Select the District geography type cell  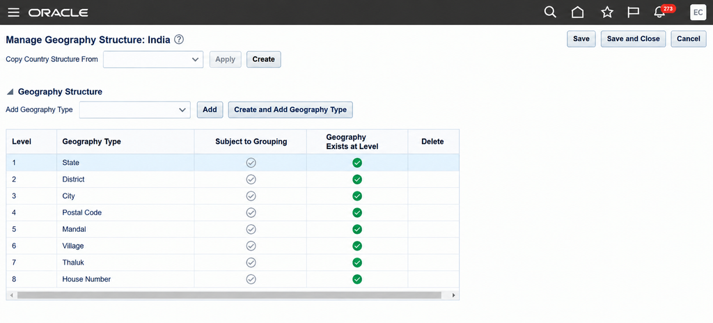tap(125, 179)
